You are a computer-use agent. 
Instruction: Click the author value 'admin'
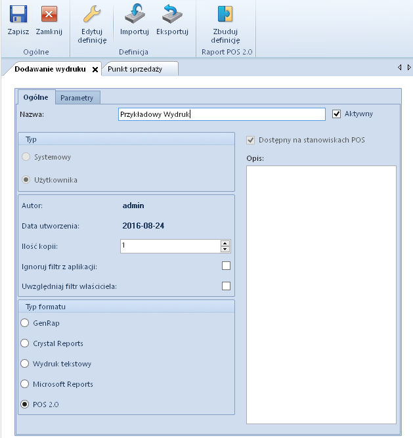tap(133, 206)
